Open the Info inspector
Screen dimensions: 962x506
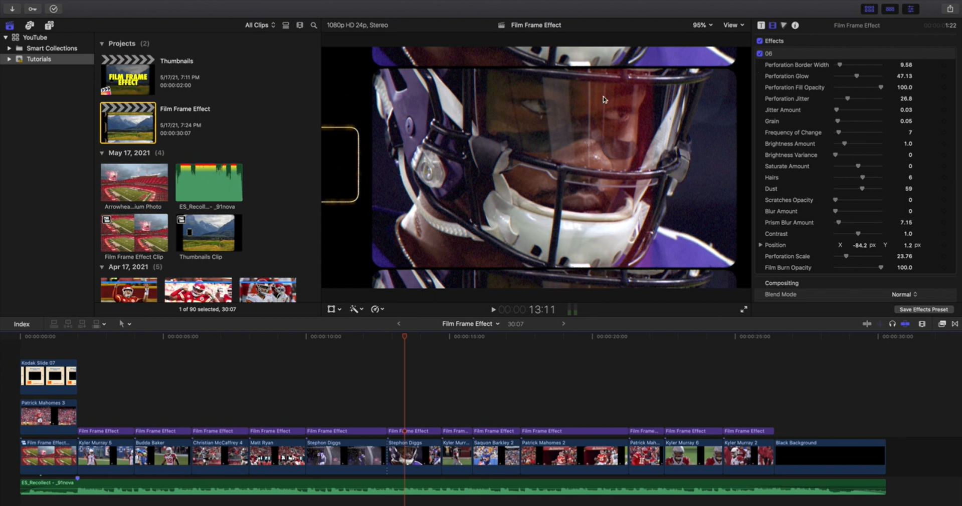coord(795,25)
